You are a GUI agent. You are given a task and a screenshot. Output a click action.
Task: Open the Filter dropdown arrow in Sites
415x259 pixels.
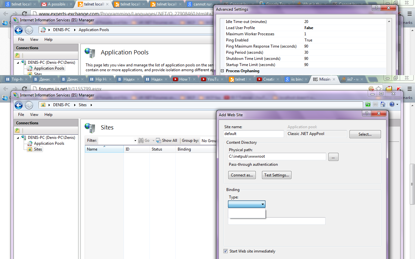(x=135, y=141)
